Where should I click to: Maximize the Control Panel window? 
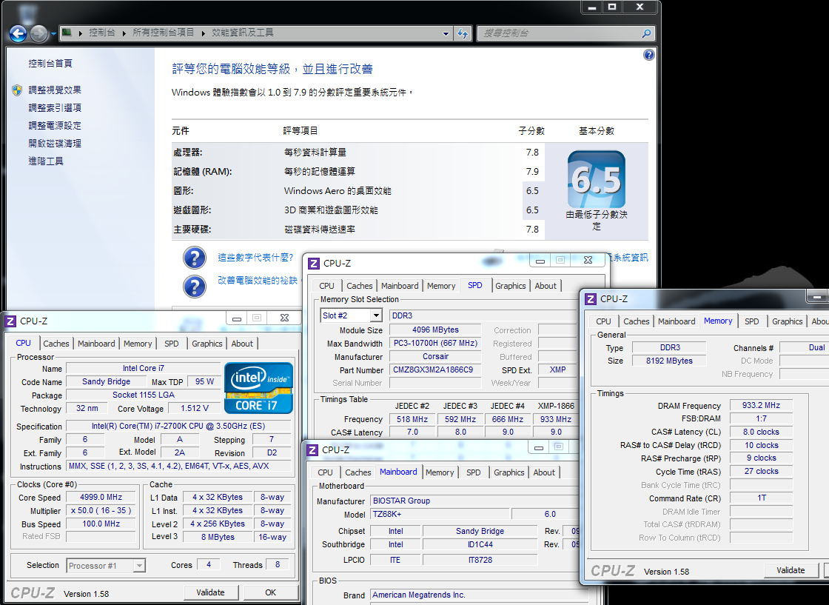[611, 7]
